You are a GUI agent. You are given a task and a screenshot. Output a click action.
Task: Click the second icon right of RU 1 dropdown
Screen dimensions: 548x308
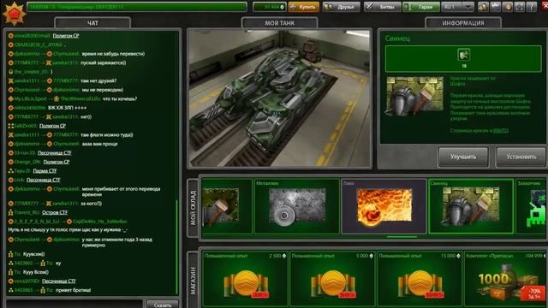pyautogui.click(x=495, y=7)
